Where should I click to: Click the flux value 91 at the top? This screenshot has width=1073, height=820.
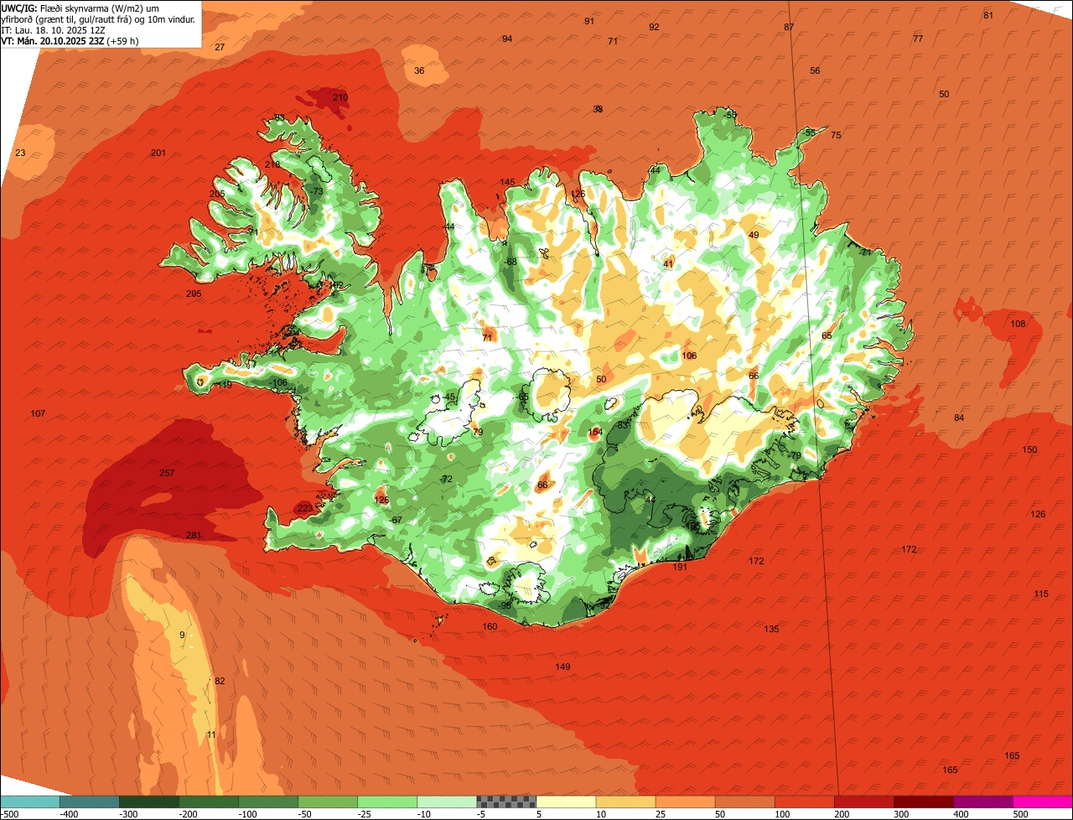click(x=589, y=21)
